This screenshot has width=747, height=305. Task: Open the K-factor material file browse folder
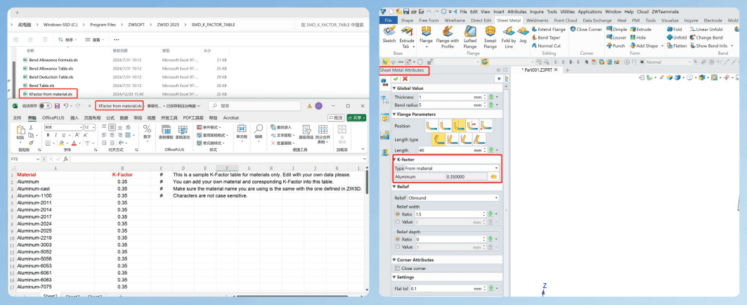coord(493,177)
